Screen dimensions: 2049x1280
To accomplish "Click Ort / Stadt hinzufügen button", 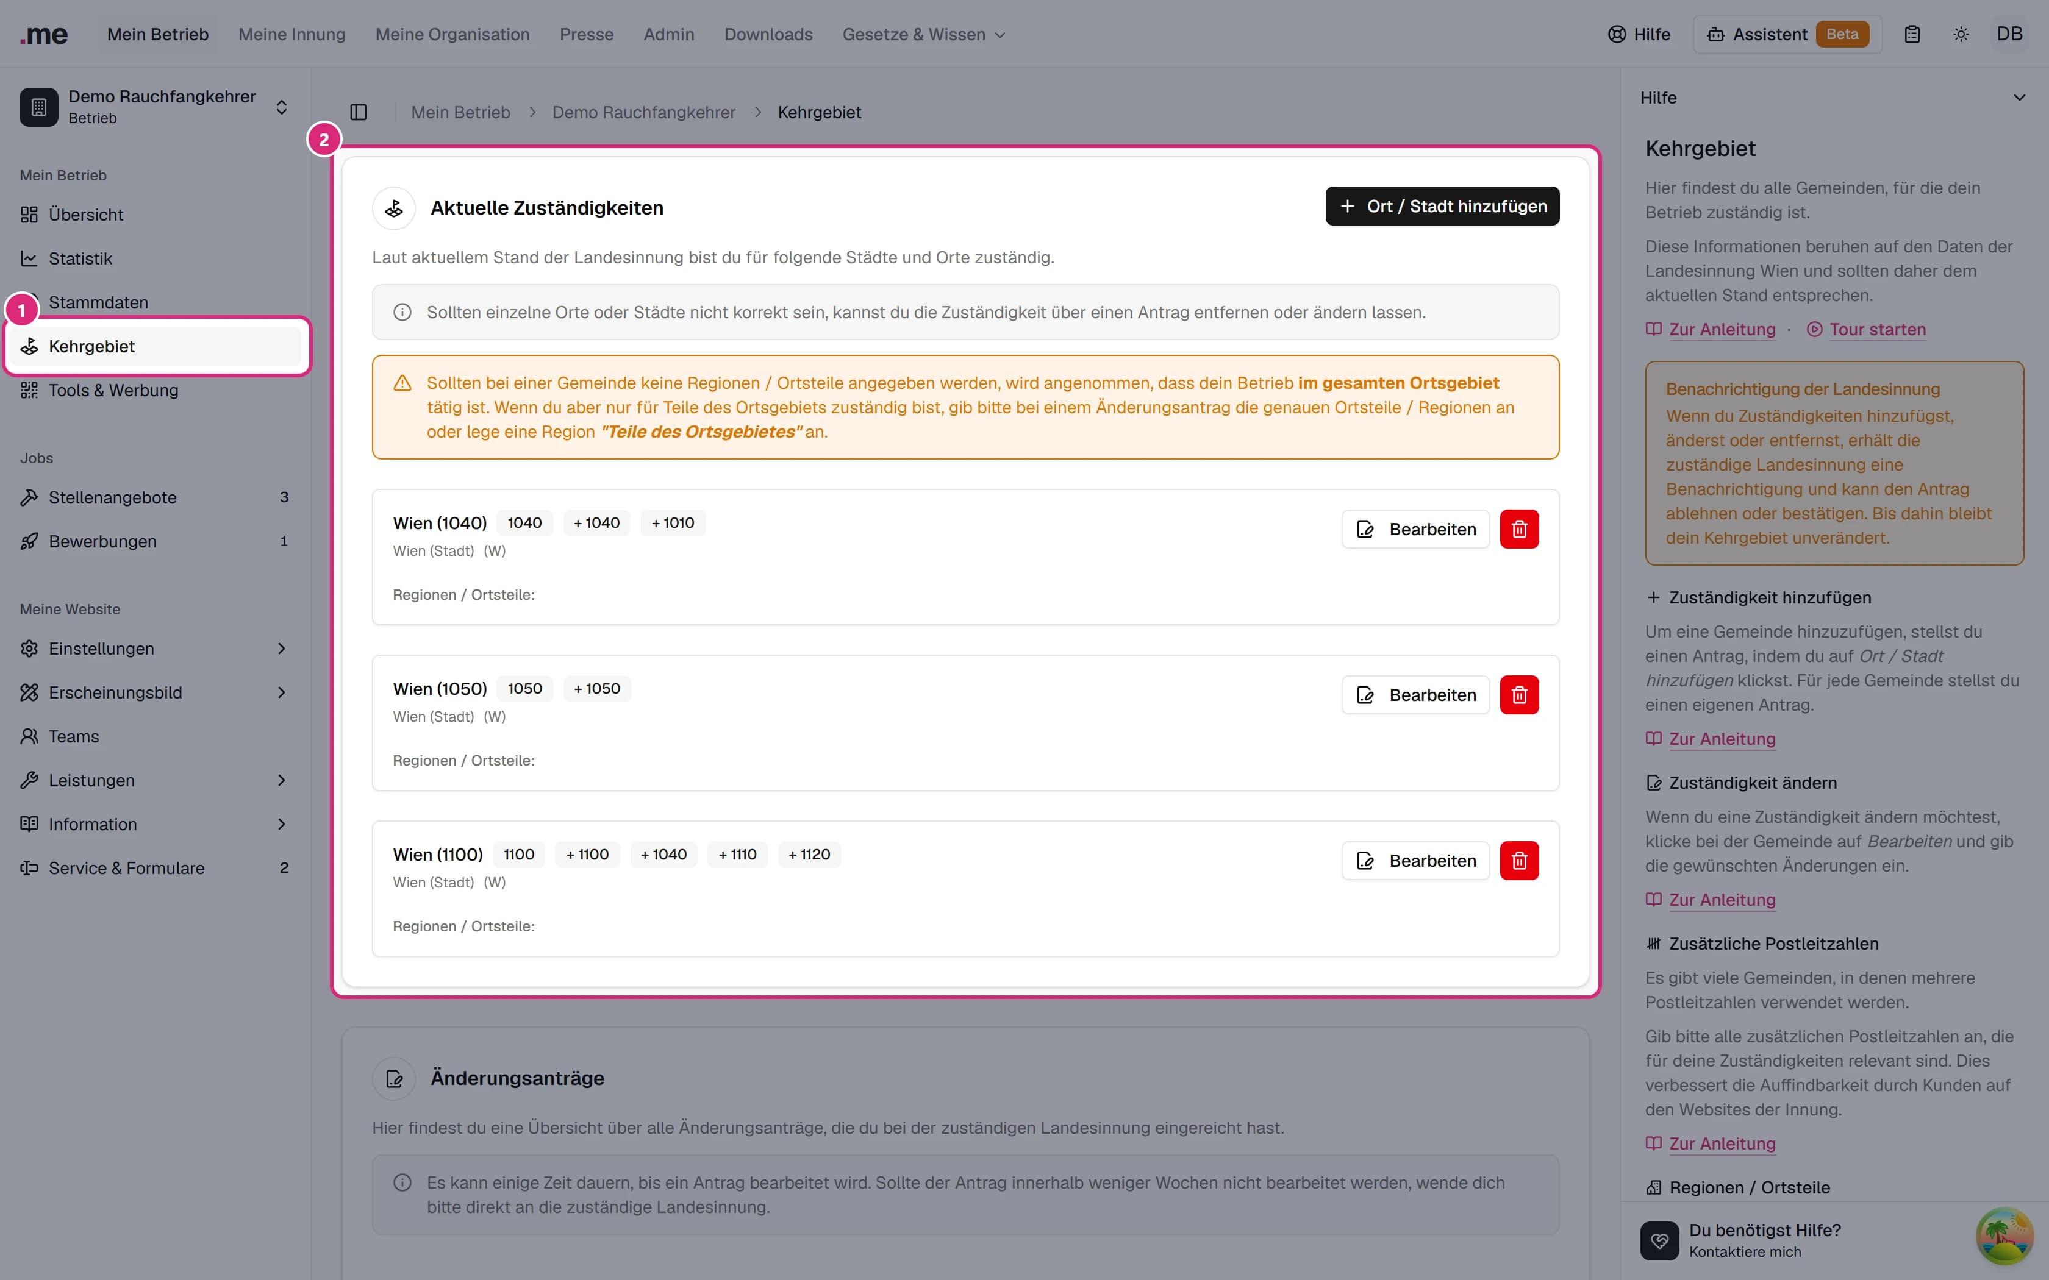I will (x=1442, y=207).
